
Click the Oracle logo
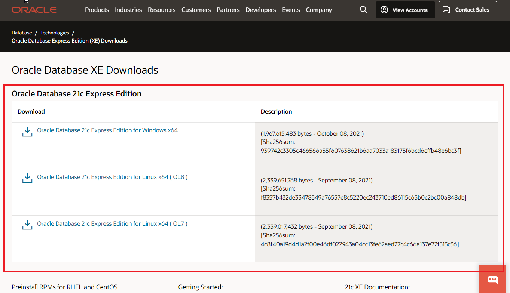[x=34, y=10]
